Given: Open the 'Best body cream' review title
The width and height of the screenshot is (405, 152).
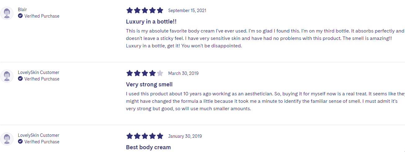Looking at the screenshot, I should tap(148, 147).
